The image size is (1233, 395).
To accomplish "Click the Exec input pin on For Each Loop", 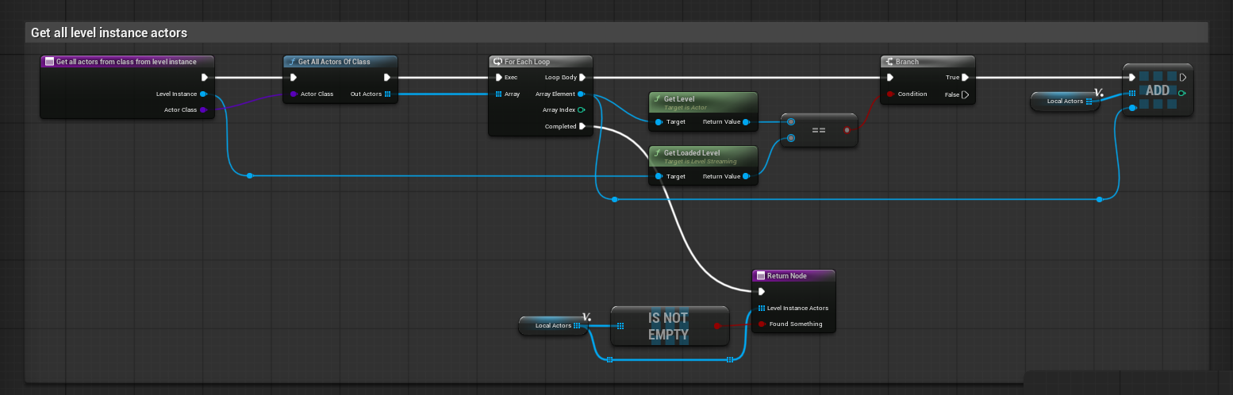I will (x=498, y=78).
